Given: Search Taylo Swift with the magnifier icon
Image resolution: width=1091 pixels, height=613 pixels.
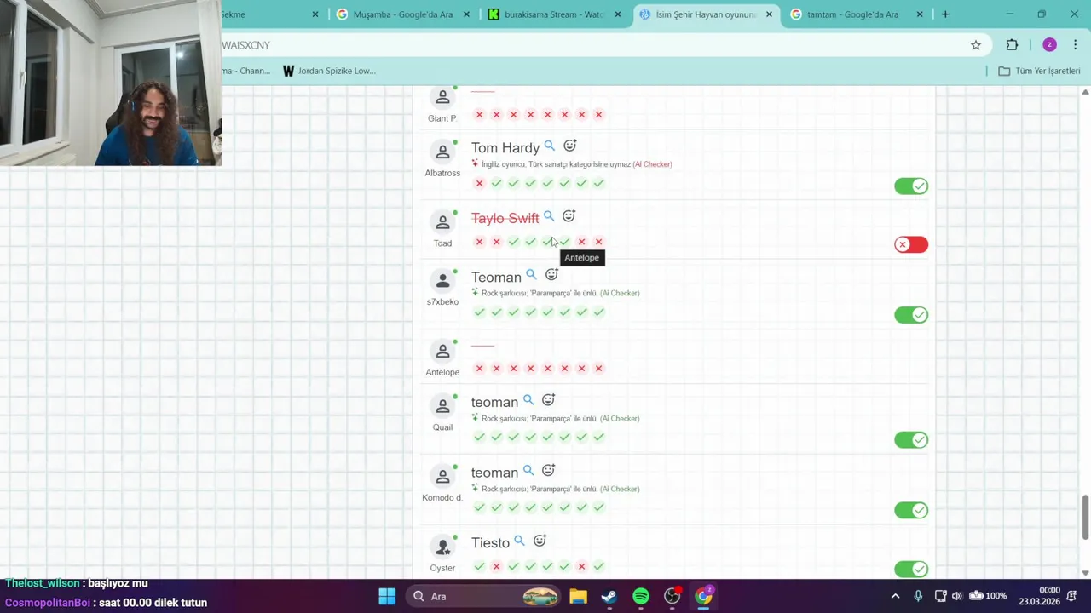Looking at the screenshot, I should [x=549, y=216].
